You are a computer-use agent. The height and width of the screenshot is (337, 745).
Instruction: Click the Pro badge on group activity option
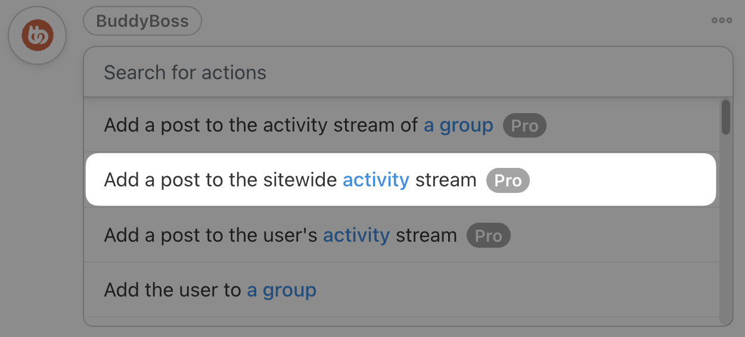pos(524,126)
